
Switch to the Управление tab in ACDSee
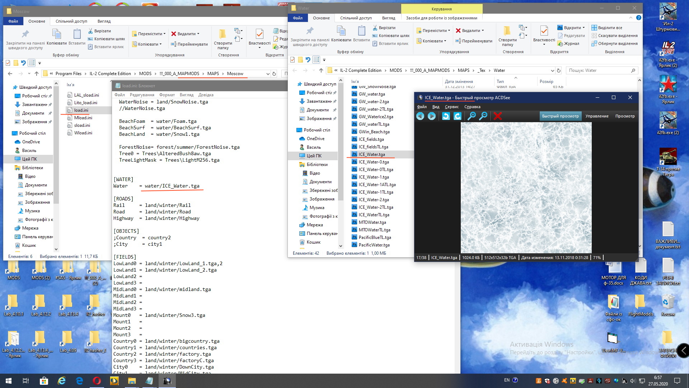pos(597,116)
